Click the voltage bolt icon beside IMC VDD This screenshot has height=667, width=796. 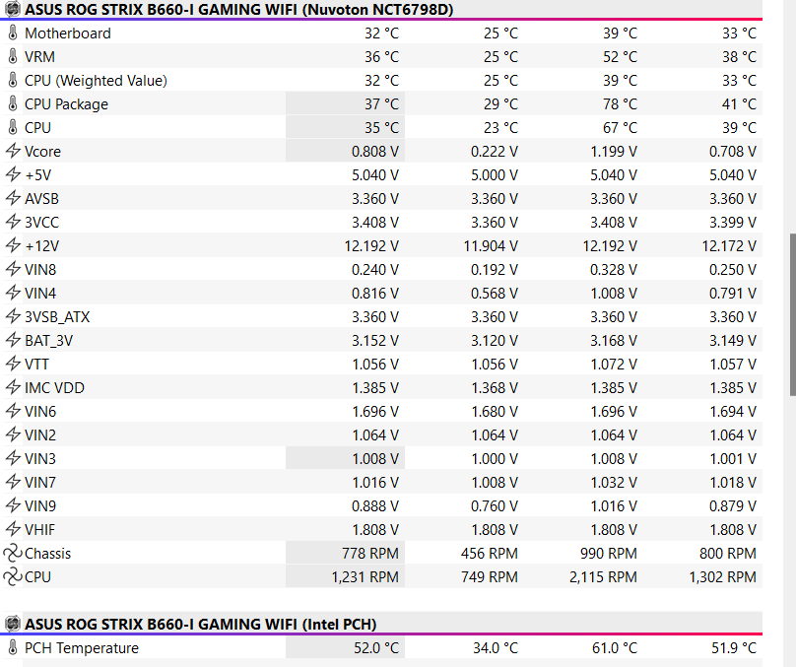(13, 388)
